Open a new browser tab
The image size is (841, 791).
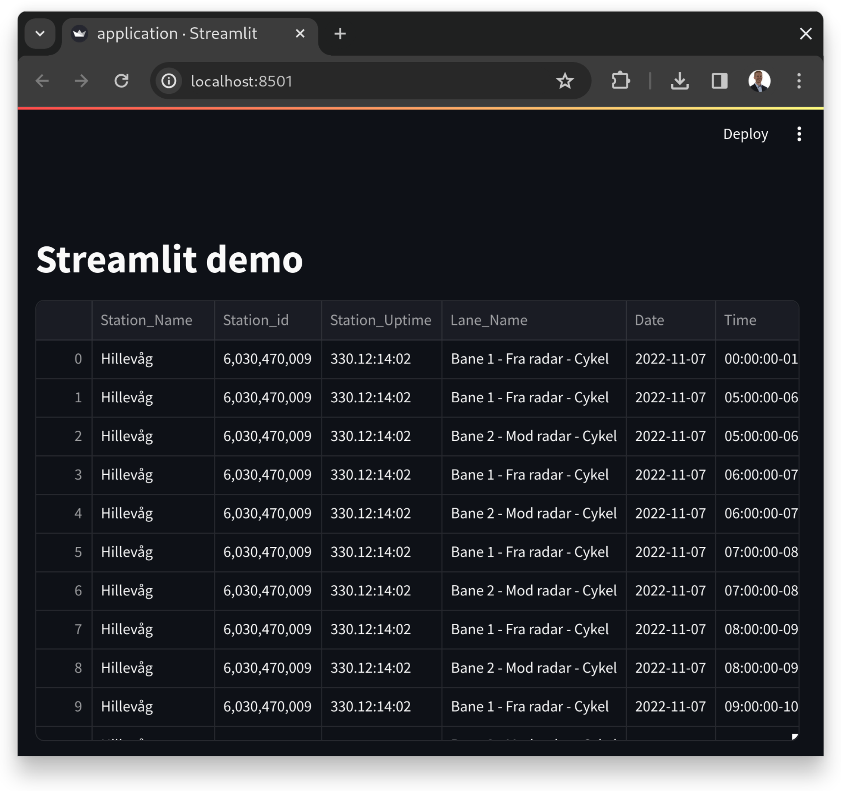(x=340, y=33)
